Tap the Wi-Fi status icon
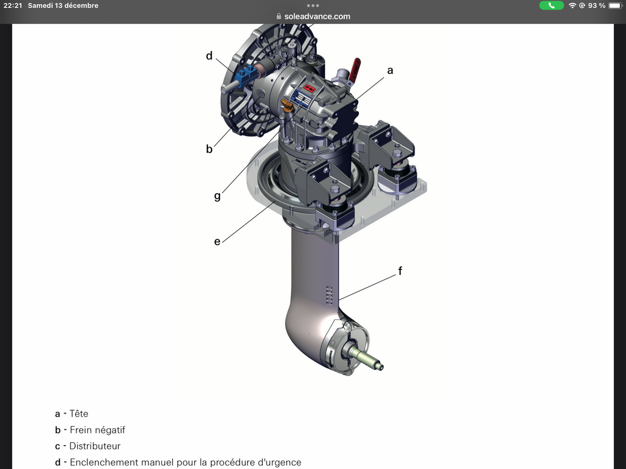626x469 pixels. 572,5
